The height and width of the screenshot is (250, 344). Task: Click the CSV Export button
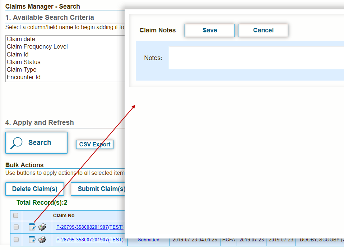[x=95, y=144]
